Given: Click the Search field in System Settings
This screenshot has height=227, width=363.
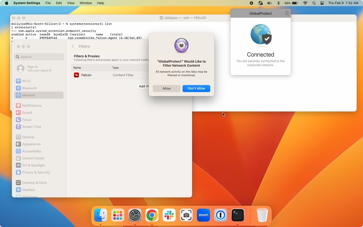Looking at the screenshot, I should 39,57.
